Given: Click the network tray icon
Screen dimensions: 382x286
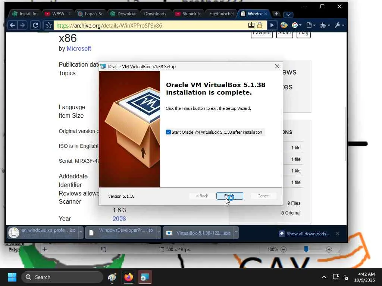Looking at the screenshot, I should point(336,277).
